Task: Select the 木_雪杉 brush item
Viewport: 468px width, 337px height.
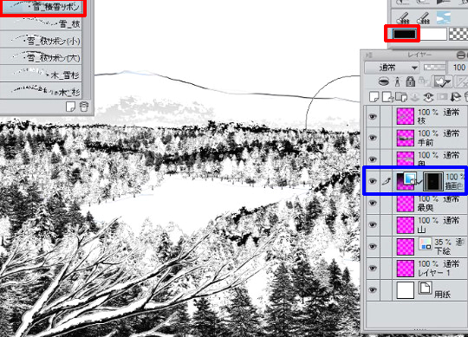Action: click(41, 74)
